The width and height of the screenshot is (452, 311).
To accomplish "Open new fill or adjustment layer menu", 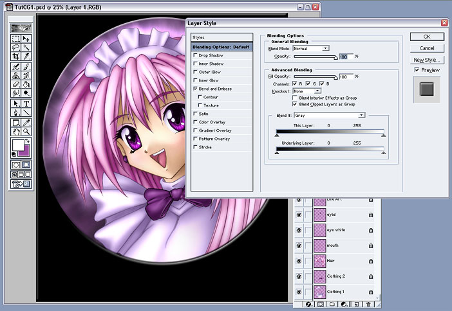I will pyautogui.click(x=344, y=304).
